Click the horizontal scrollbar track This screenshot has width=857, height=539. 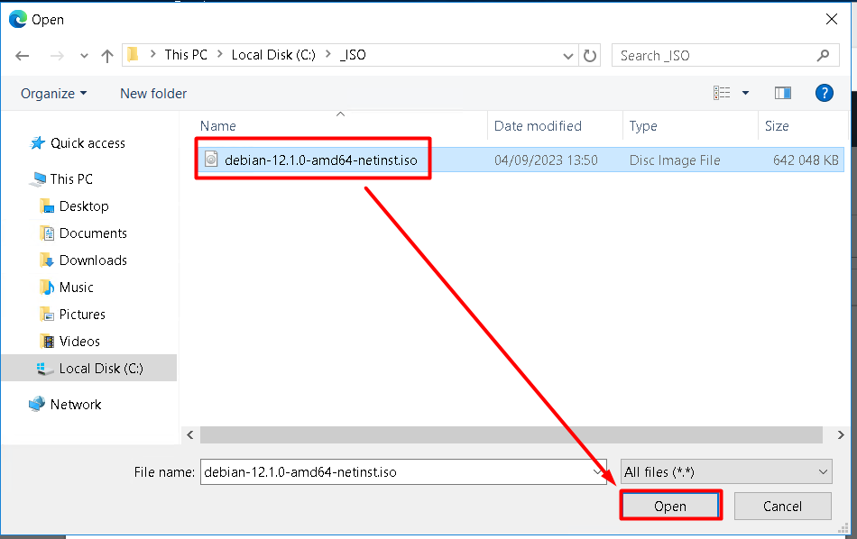click(x=511, y=434)
